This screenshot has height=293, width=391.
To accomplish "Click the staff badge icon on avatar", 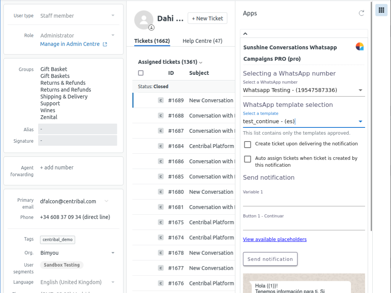I will point(151,27).
